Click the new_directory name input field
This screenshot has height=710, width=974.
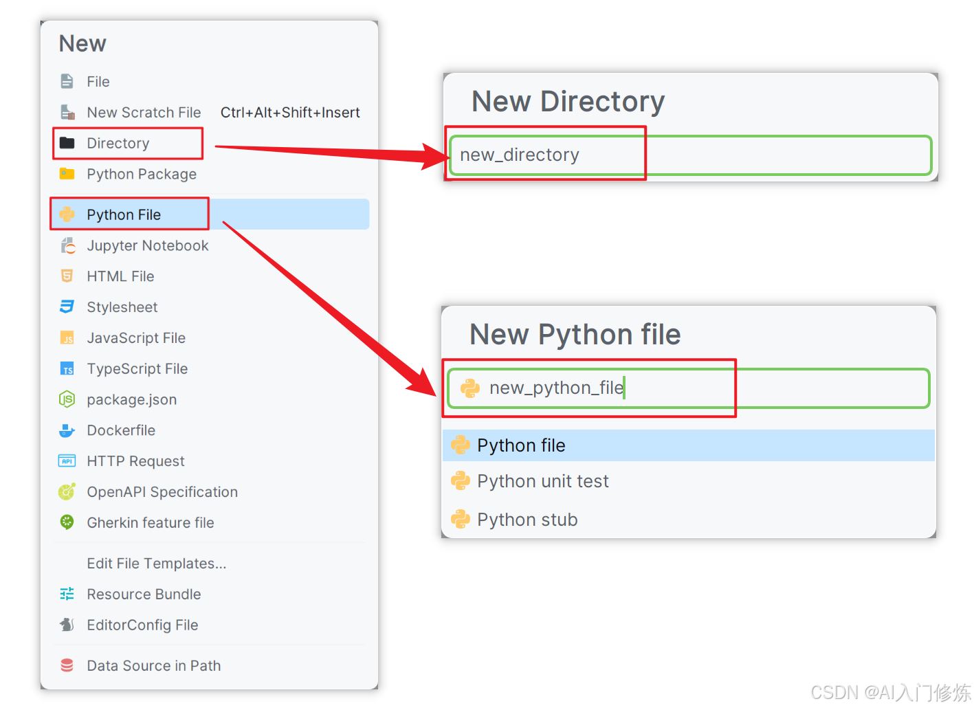click(x=690, y=155)
